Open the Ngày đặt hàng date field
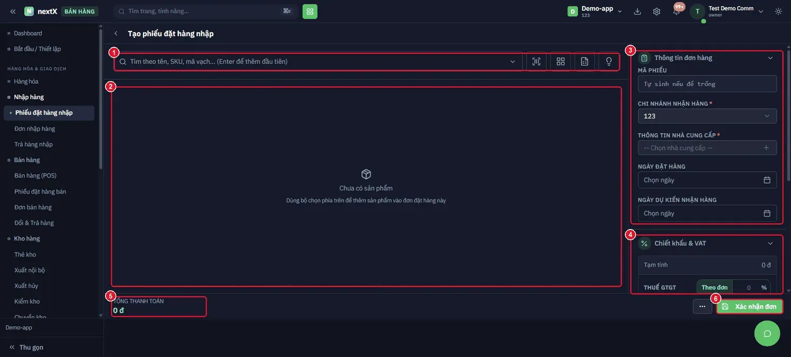Viewport: 791px width, 357px height. click(x=707, y=180)
